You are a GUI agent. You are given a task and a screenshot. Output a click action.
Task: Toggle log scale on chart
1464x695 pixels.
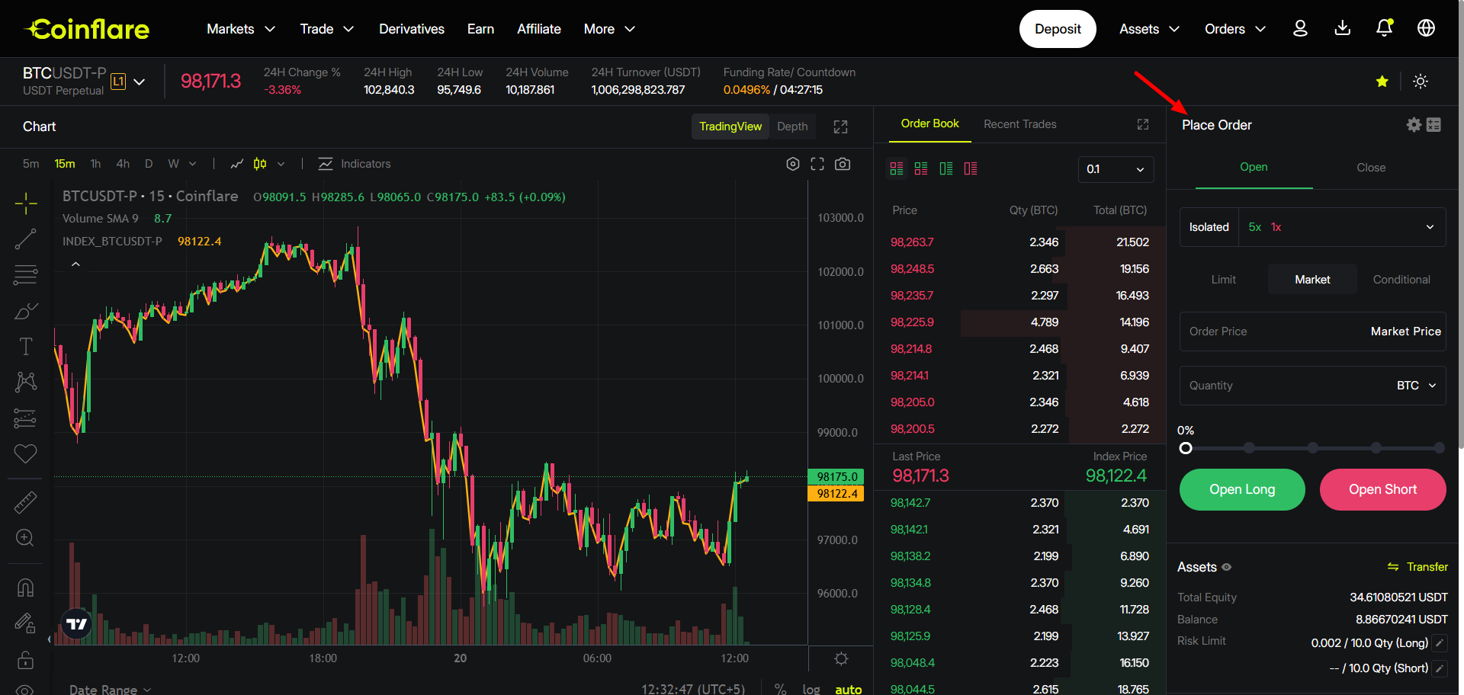click(811, 689)
